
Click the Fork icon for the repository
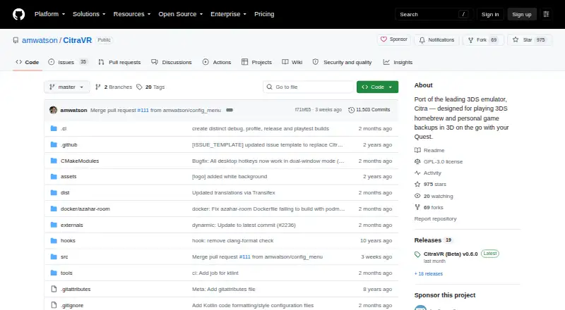click(x=470, y=40)
